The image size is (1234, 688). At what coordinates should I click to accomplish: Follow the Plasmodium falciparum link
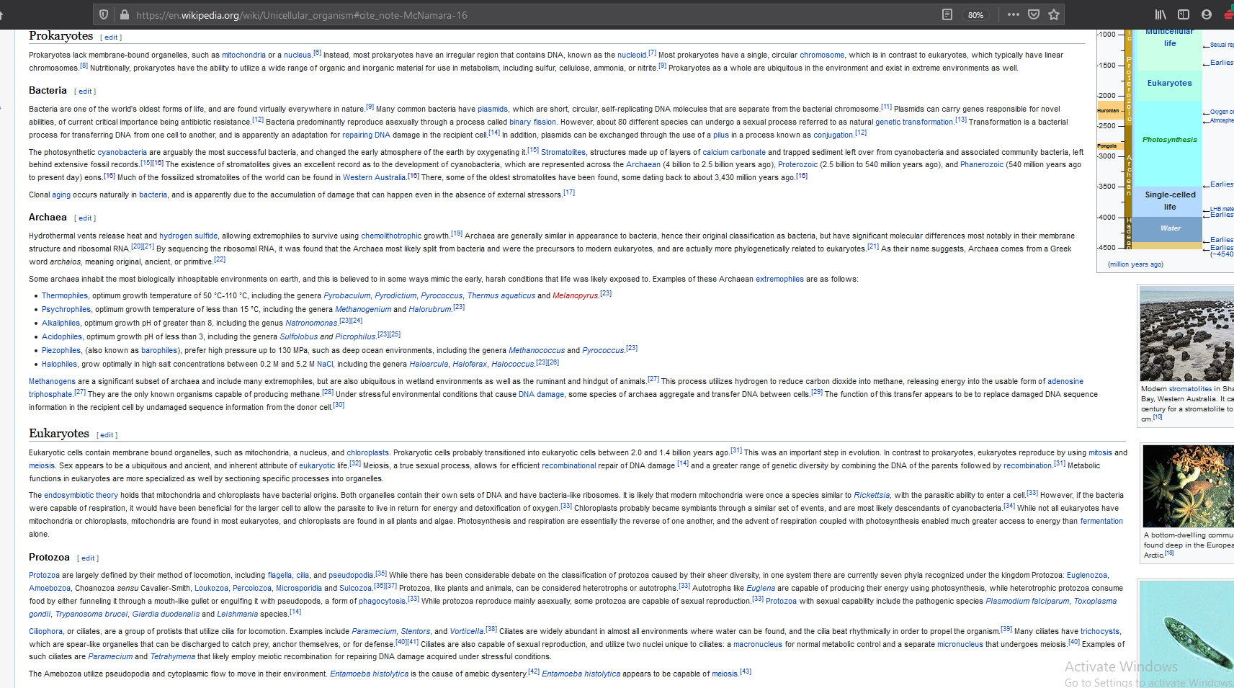click(1027, 602)
